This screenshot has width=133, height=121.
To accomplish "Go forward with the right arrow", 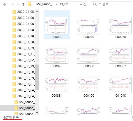I will point(12,4).
